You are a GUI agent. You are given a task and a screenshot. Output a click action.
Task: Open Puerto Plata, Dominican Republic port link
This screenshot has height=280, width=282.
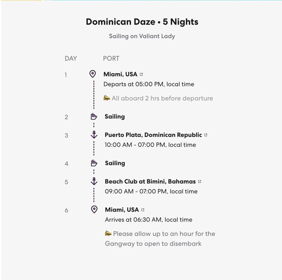[x=153, y=135]
